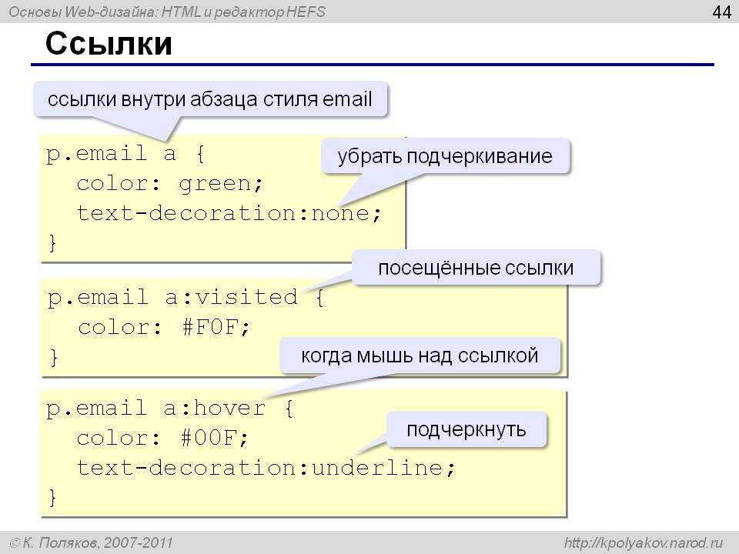Click the code line "p.email a:hover {"
Screen dimensions: 739x554
click(170, 408)
